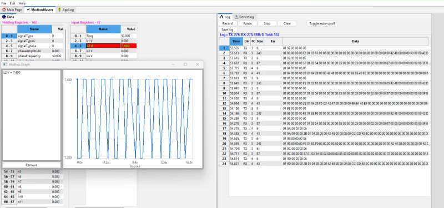Maximize the Modbus Graph window
The width and height of the screenshot is (444, 208).
coord(185,64)
